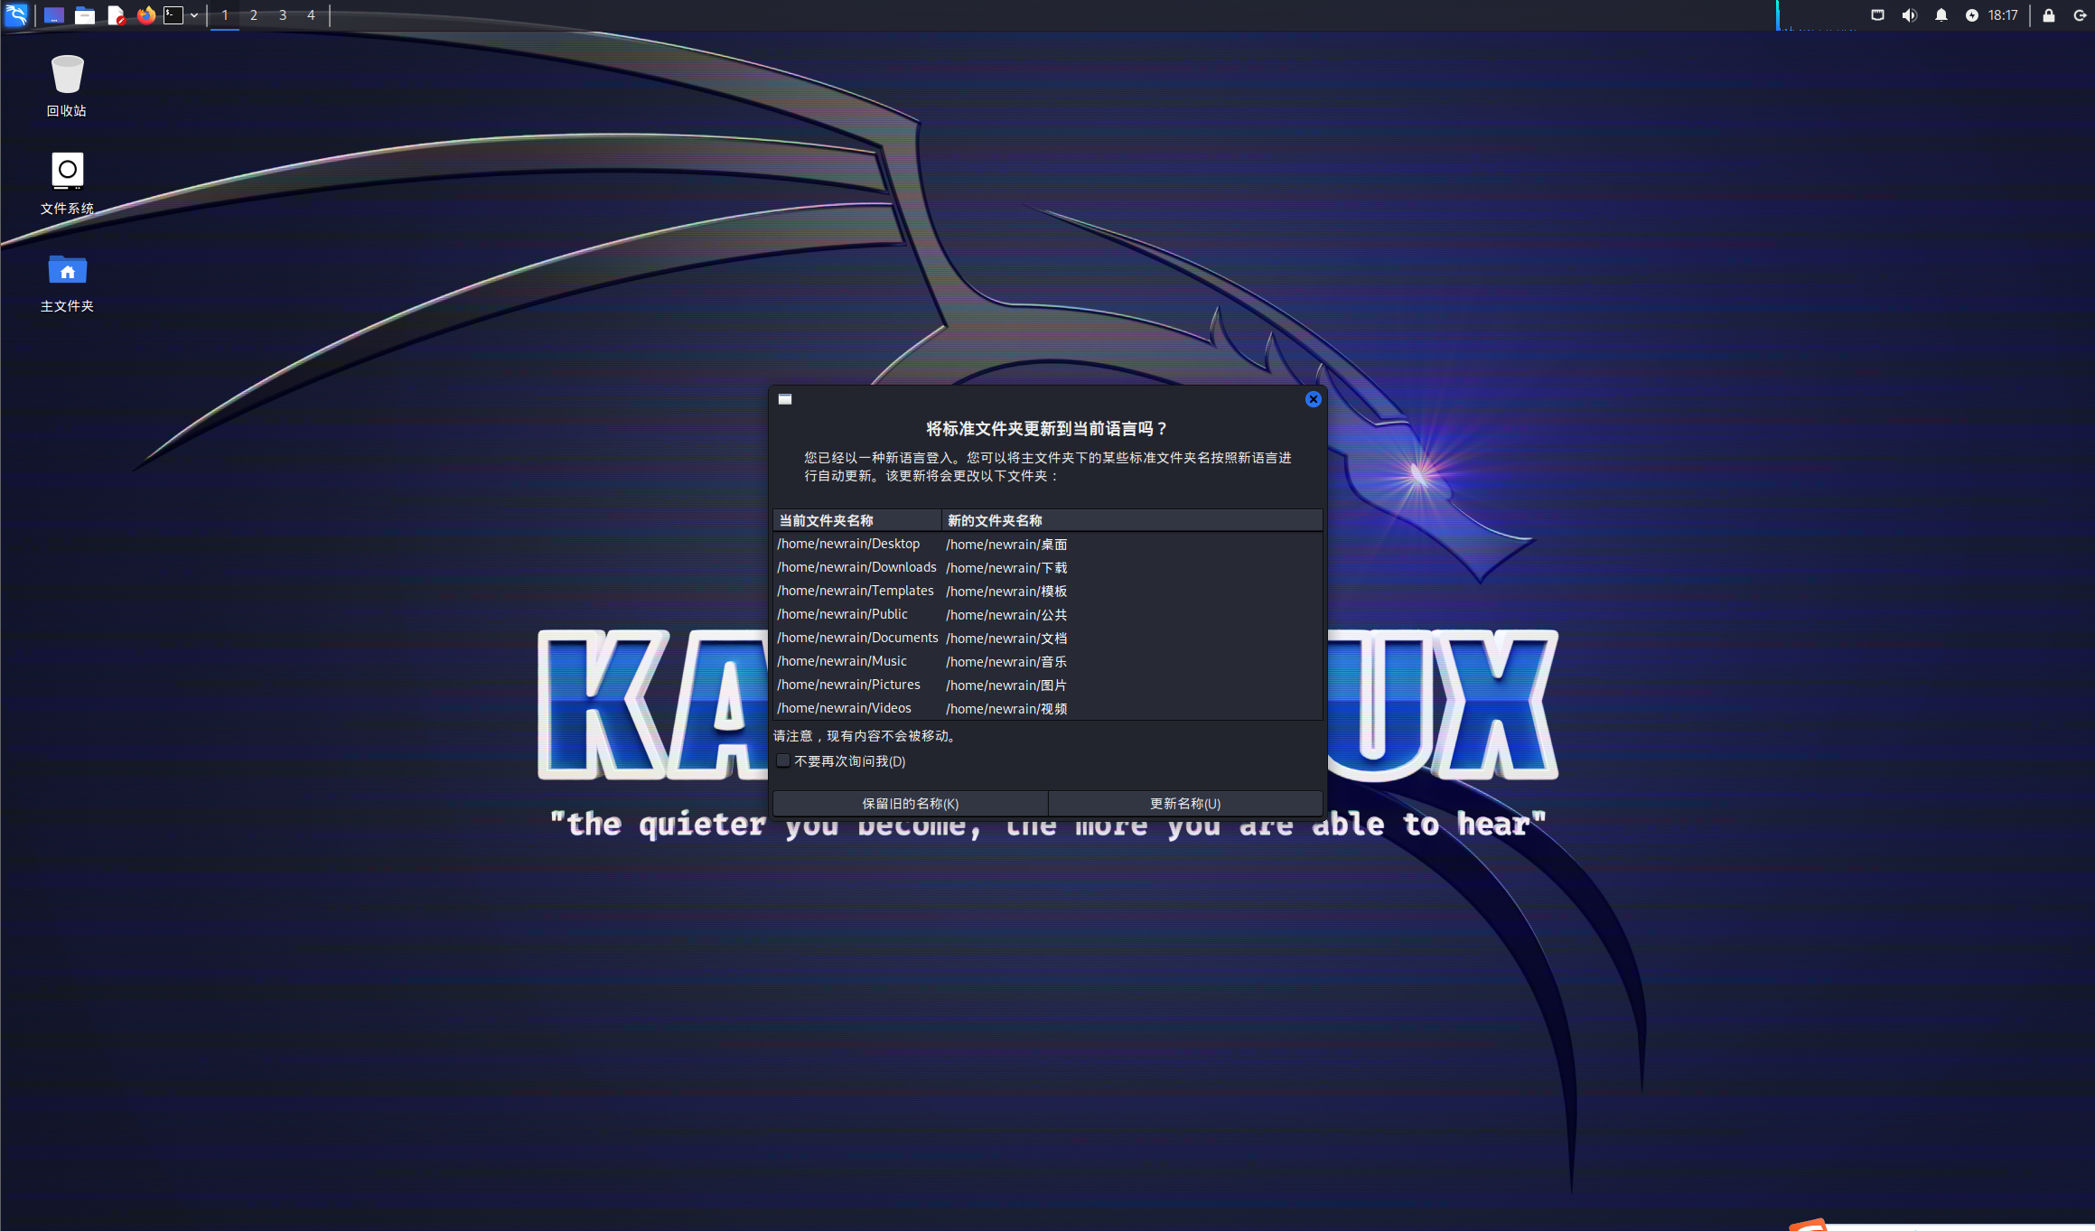Expand the terminal launcher dropdown arrow
The height and width of the screenshot is (1231, 2095).
coord(194,15)
